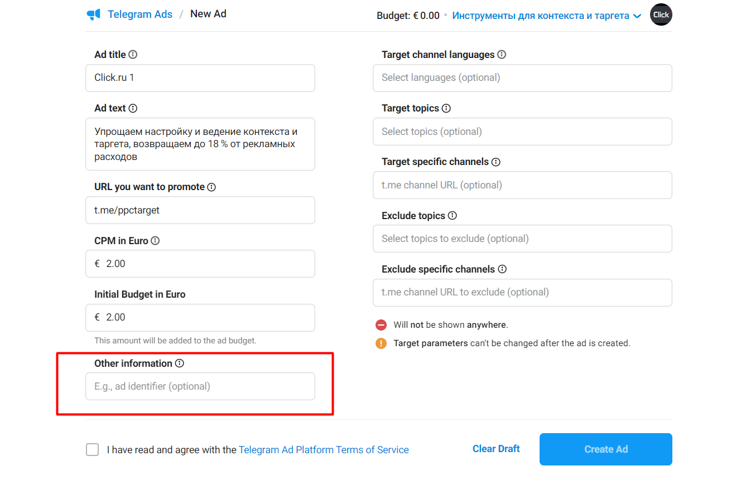Click info icon beside URL you want to promote
The width and height of the screenshot is (741, 490).
(x=211, y=187)
